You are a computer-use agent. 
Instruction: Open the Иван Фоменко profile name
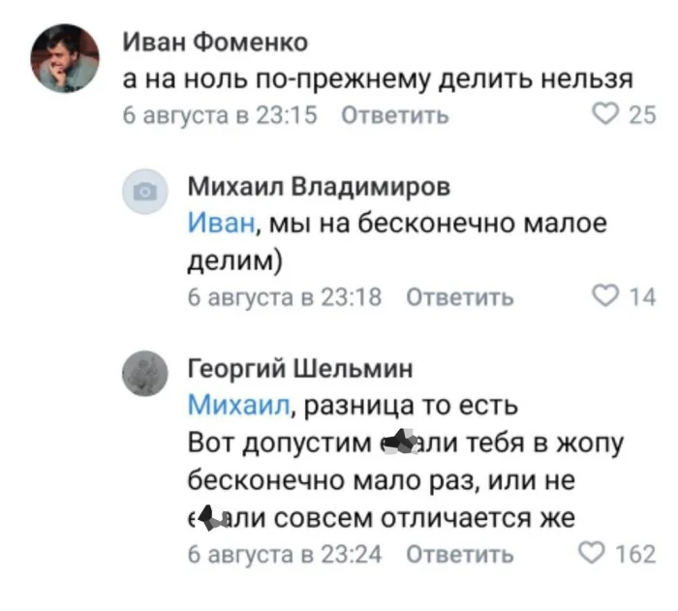point(215,43)
